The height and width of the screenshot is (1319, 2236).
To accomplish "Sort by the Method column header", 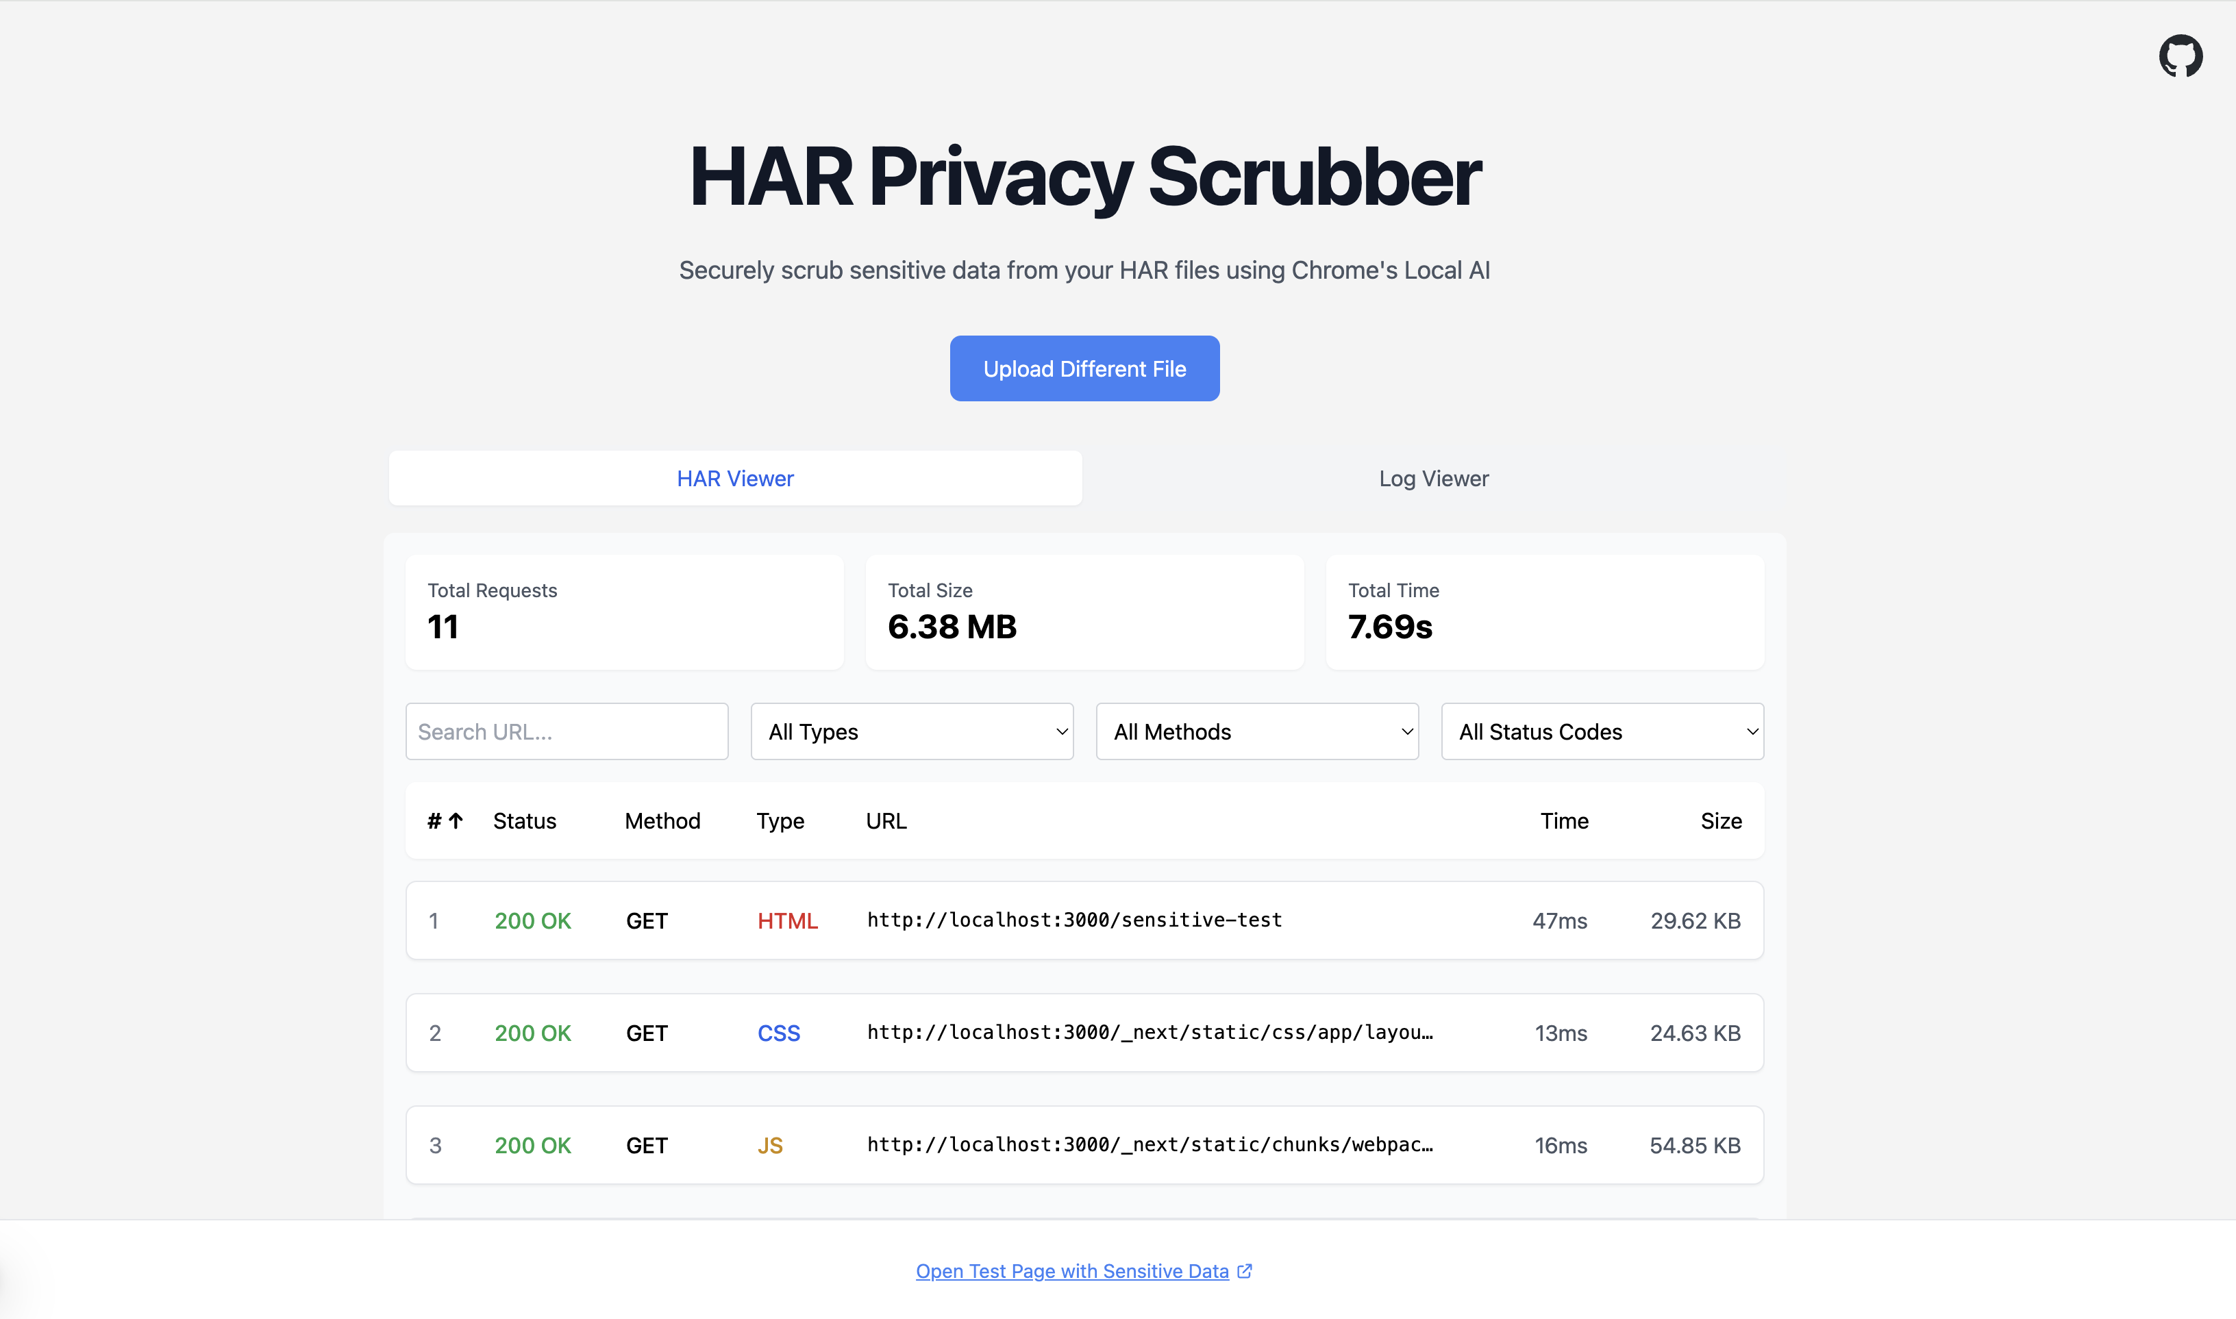I will (x=662, y=820).
